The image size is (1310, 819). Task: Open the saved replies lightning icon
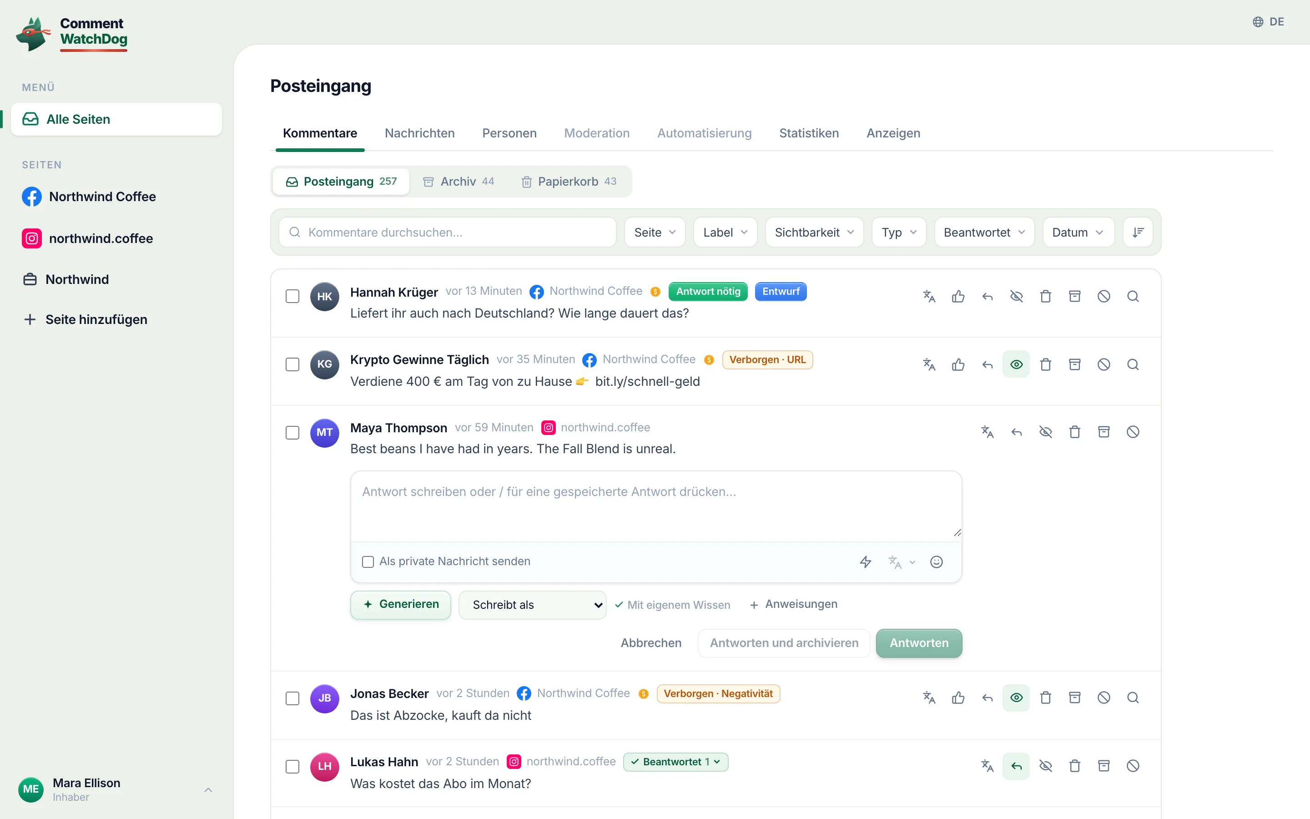pos(866,562)
